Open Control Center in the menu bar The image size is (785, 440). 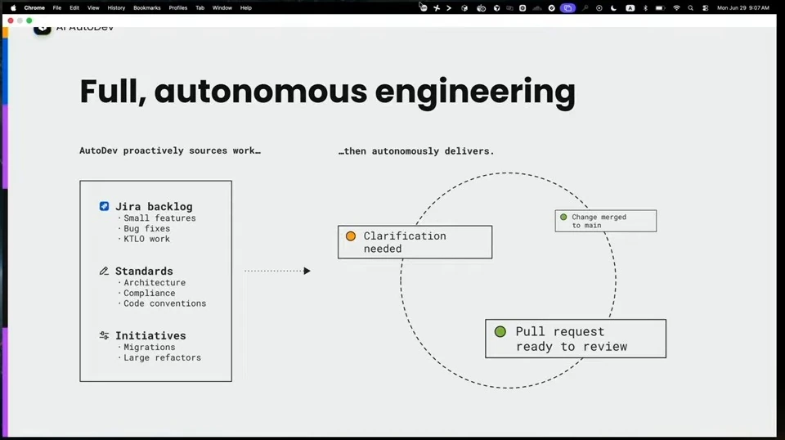tap(705, 8)
